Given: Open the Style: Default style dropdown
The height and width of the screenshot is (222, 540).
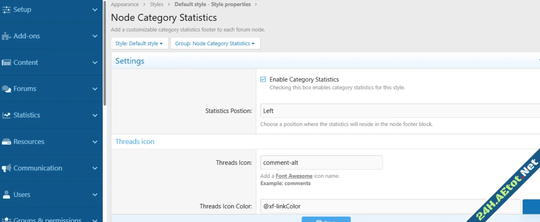Looking at the screenshot, I should coord(140,43).
